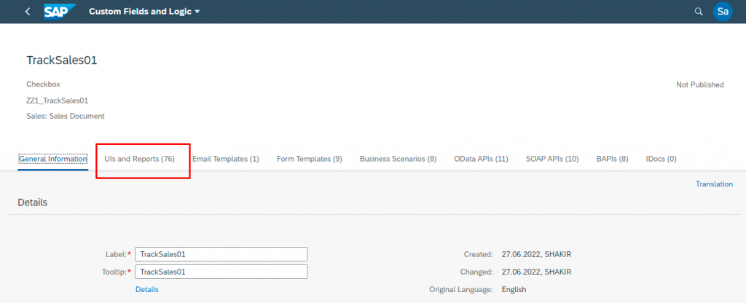This screenshot has height=303, width=746.
Task: Open the BAPIs (8) tab
Action: (x=612, y=159)
